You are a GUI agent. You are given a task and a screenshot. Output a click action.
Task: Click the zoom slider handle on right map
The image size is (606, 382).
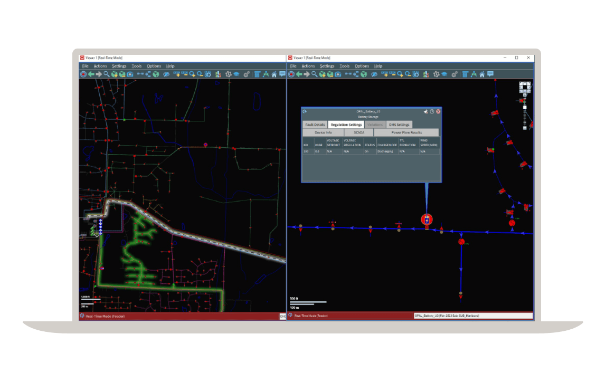(x=525, y=108)
